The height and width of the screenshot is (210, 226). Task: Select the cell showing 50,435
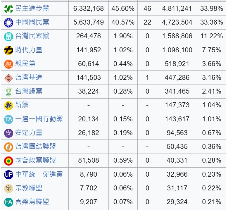(177, 147)
